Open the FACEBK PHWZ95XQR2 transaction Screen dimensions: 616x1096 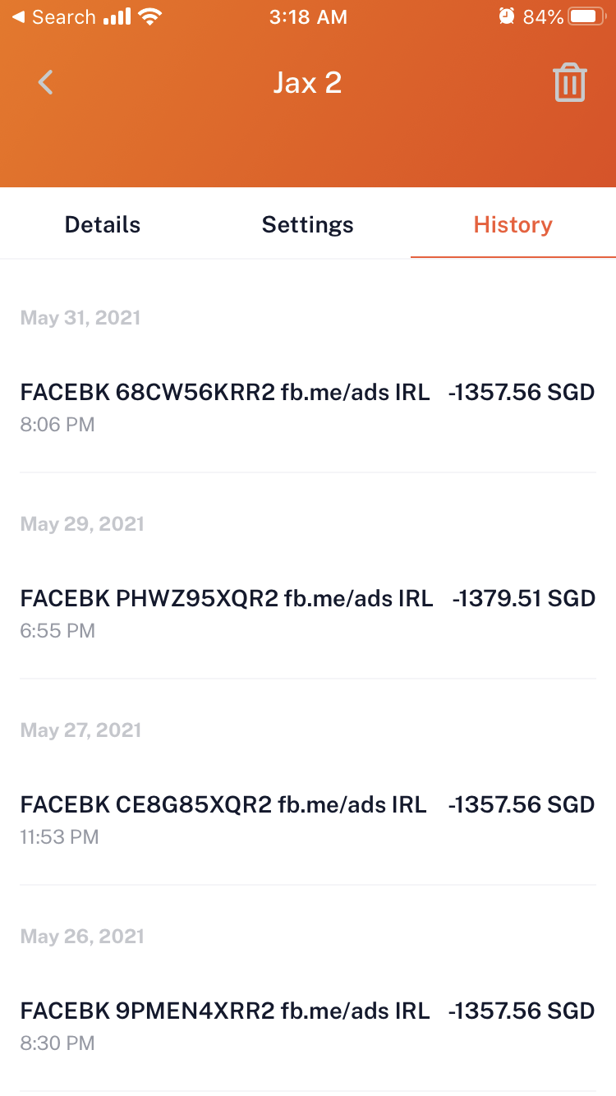(x=227, y=599)
